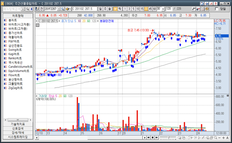Open the 강세/약세 panel tab
The width and height of the screenshot is (232, 143).
pos(18,132)
